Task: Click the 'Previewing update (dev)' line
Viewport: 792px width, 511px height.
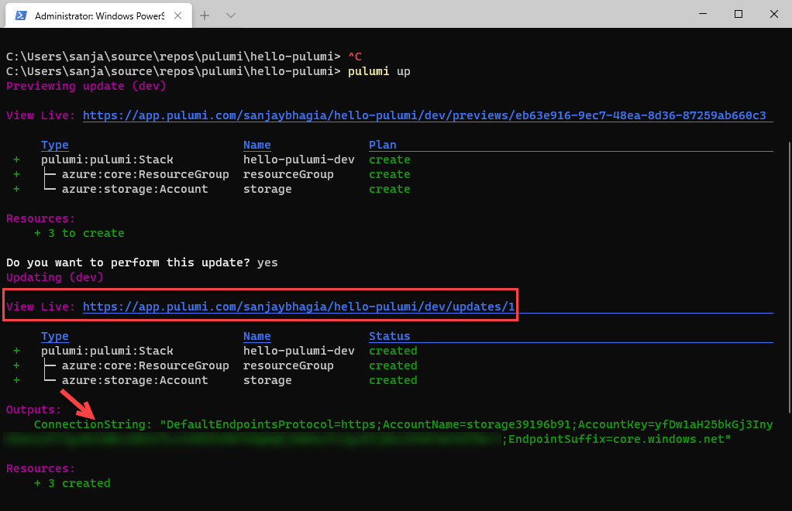Action: pos(86,86)
